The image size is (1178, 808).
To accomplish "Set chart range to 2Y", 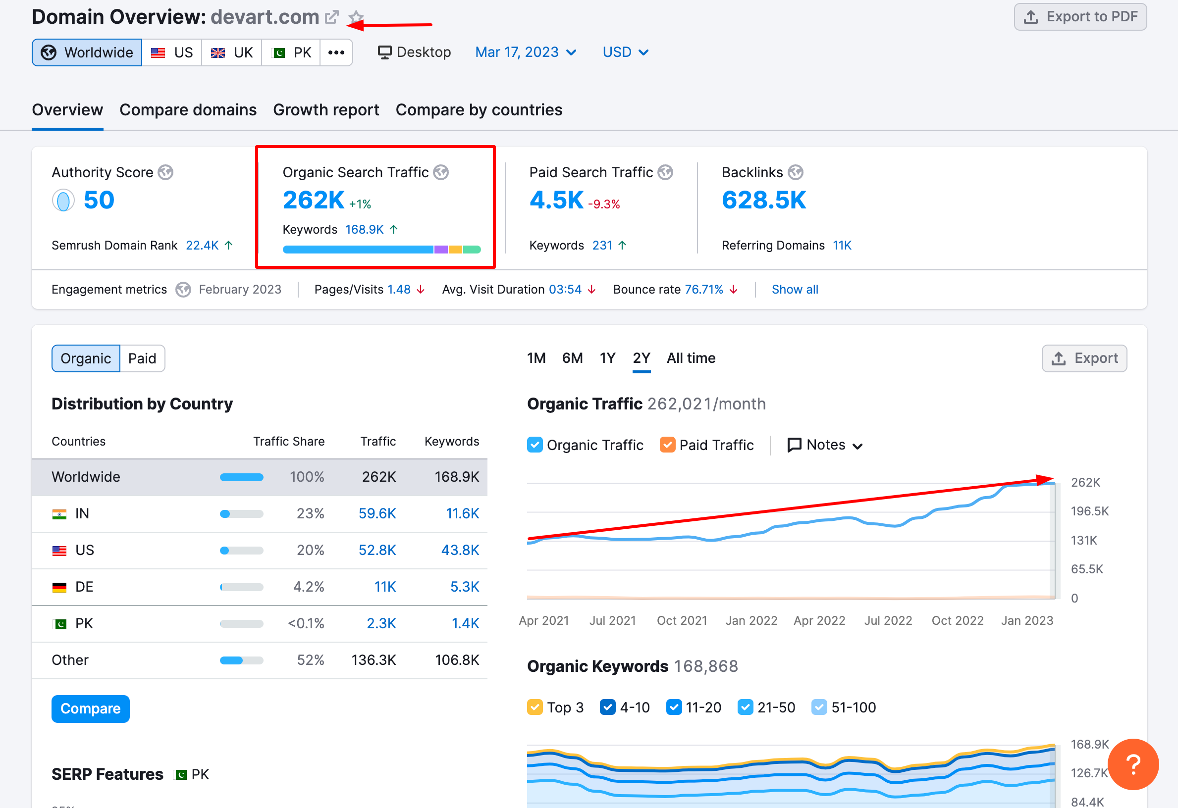I will point(641,358).
